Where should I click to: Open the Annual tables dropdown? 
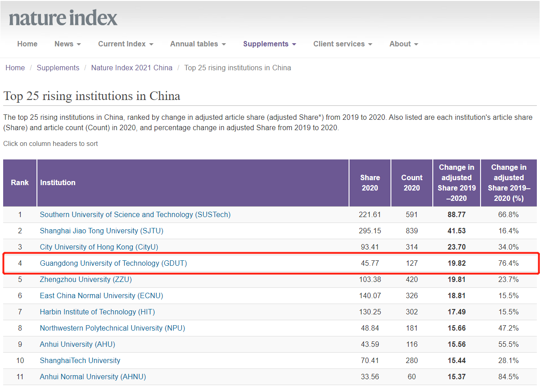(198, 44)
